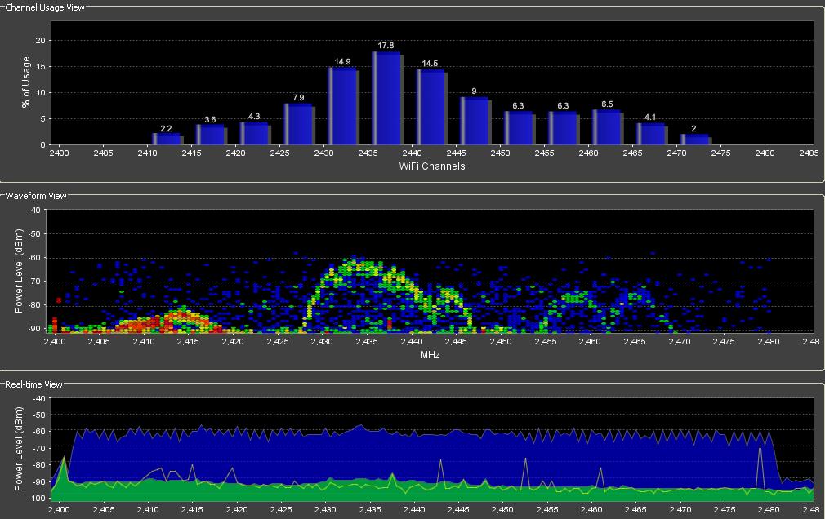Image resolution: width=825 pixels, height=519 pixels.
Task: Click the Real-time View panel title
Action: [33, 384]
